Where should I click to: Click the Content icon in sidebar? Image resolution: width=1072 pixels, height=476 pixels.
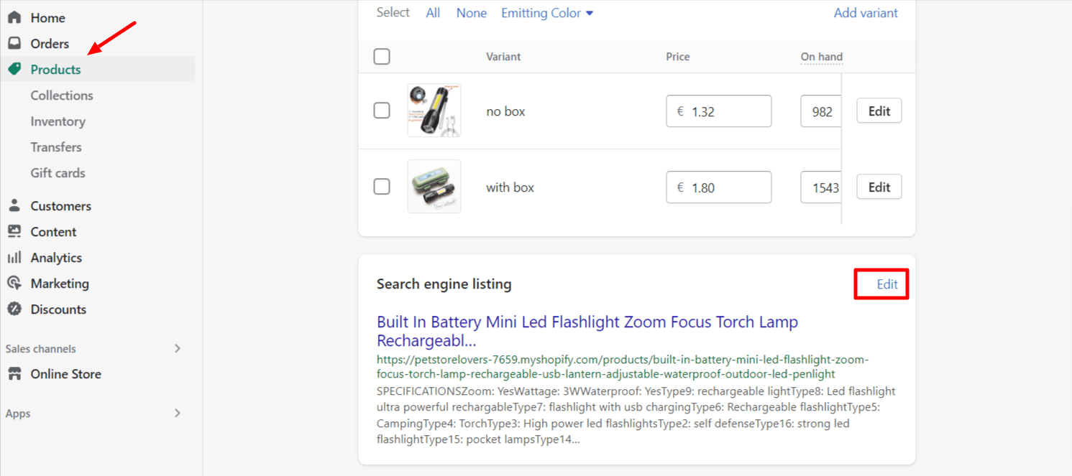[x=14, y=231]
